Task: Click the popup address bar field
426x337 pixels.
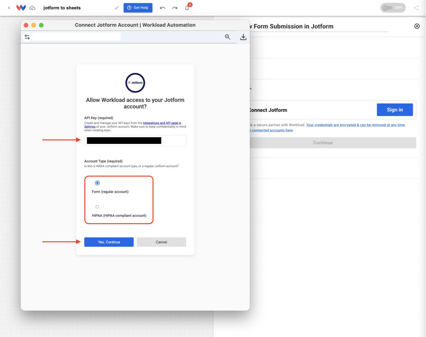Action: [77, 37]
